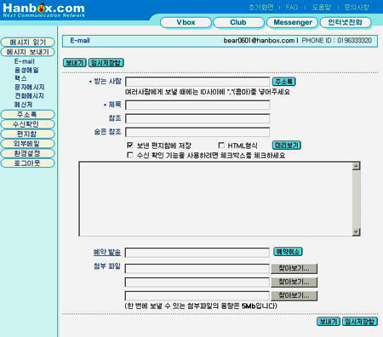Click the 예약취소 button

coord(288,252)
